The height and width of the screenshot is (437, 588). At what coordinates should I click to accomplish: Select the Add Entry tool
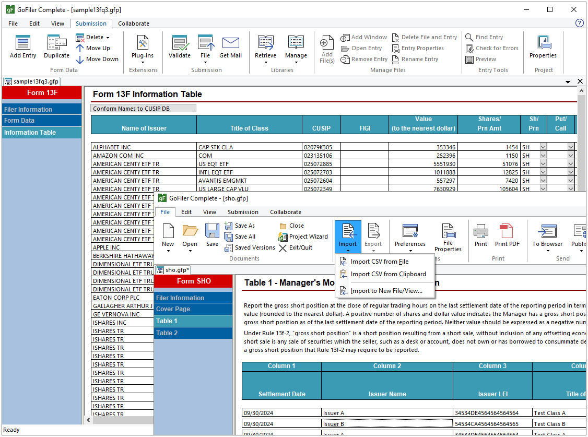pos(22,46)
